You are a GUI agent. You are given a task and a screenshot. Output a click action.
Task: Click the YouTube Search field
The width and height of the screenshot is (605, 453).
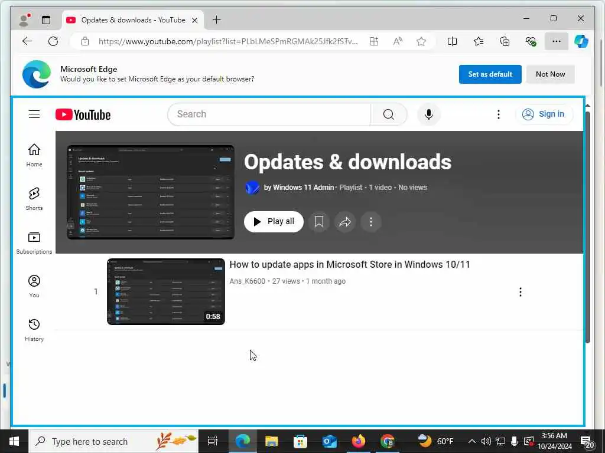tap(269, 114)
